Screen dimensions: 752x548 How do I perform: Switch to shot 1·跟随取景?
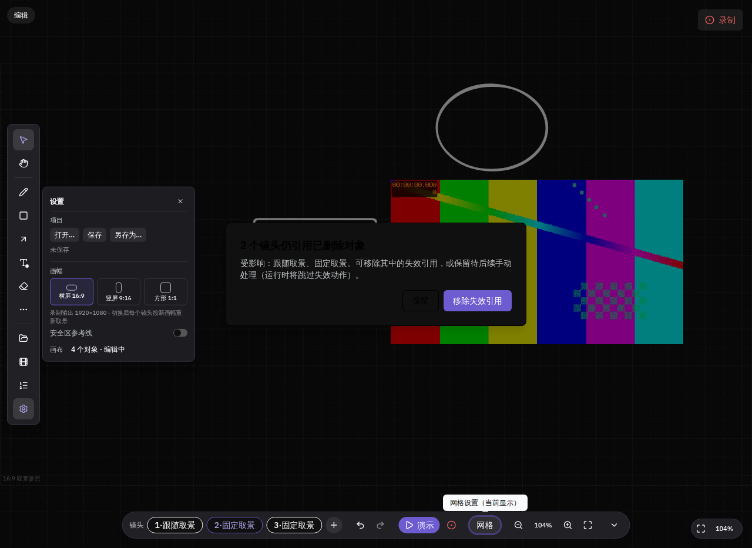(175, 525)
